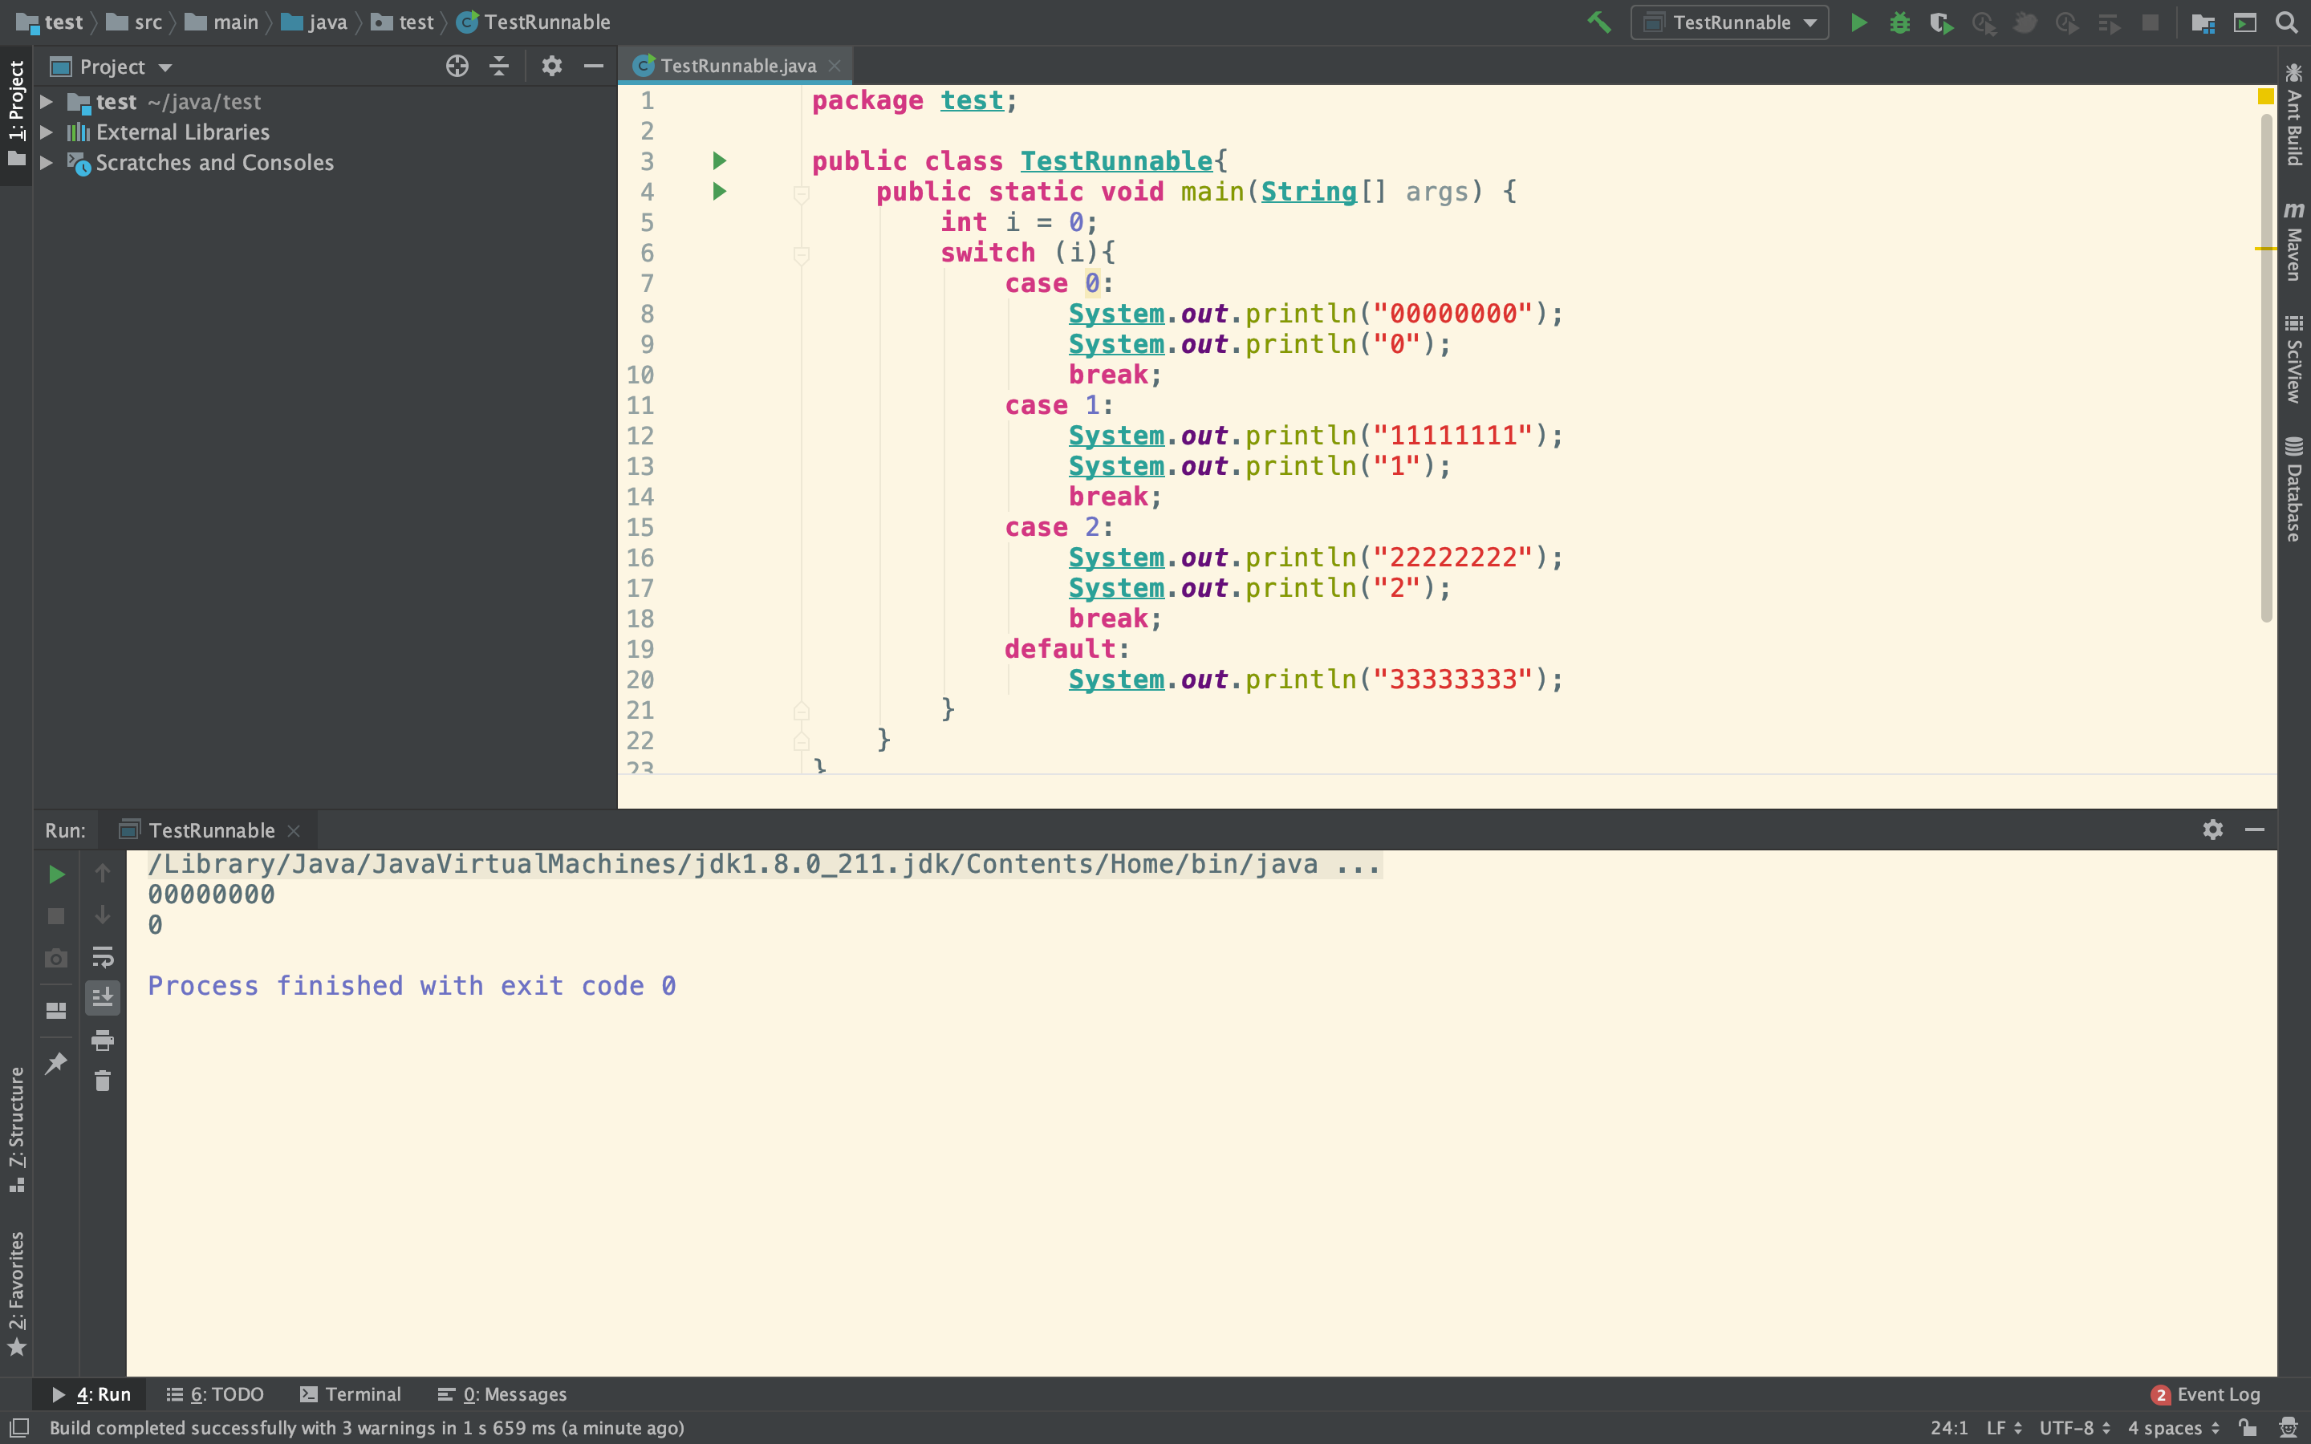Start debugging with the bug icon

pyautogui.click(x=1899, y=22)
